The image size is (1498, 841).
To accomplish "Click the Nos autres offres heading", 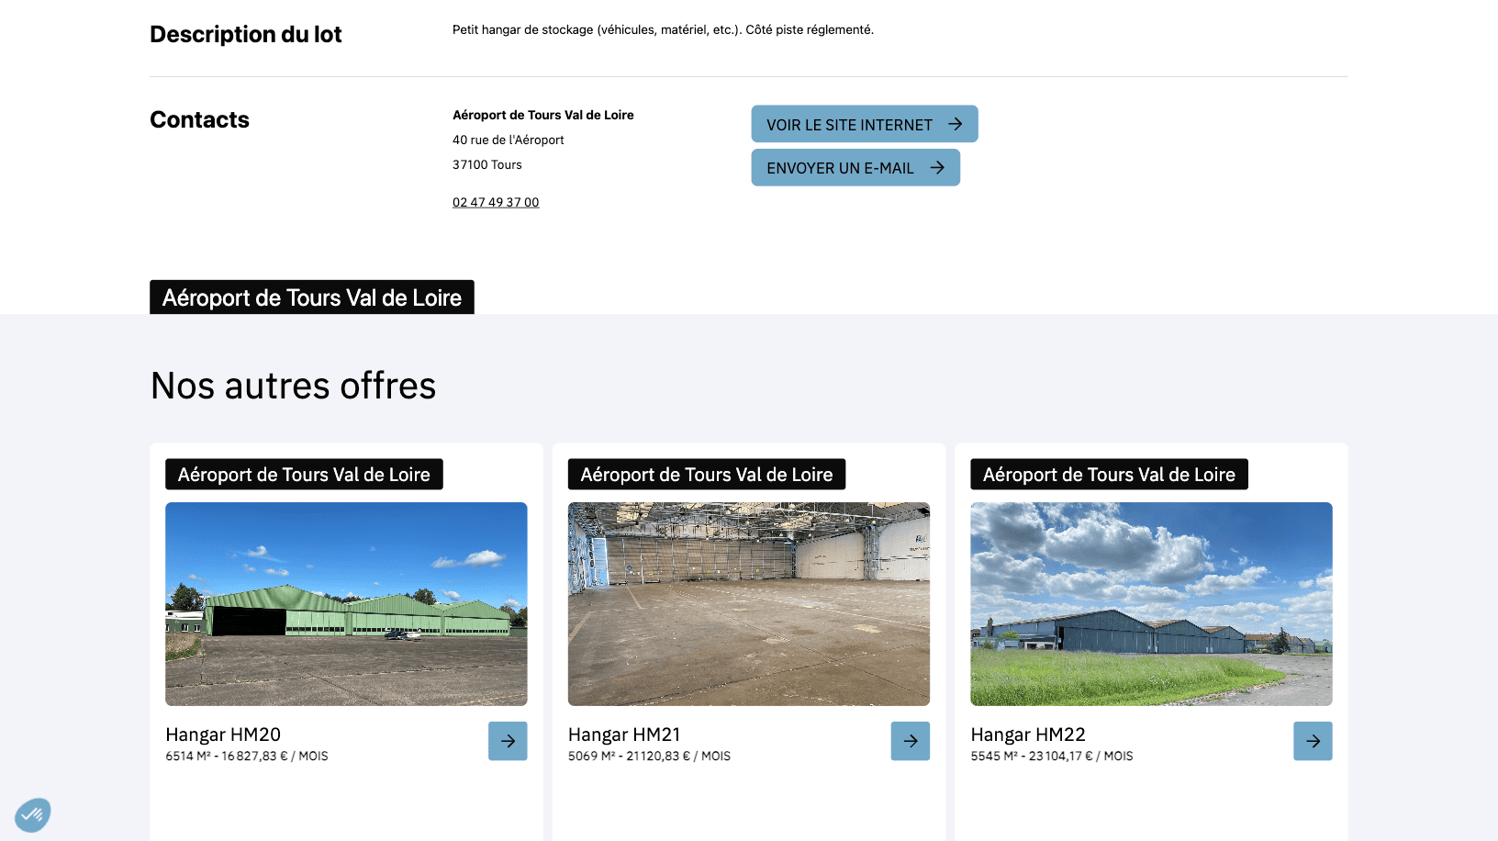I will click(293, 386).
